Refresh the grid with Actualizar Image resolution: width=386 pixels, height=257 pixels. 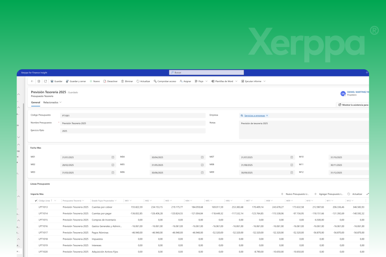(355, 194)
